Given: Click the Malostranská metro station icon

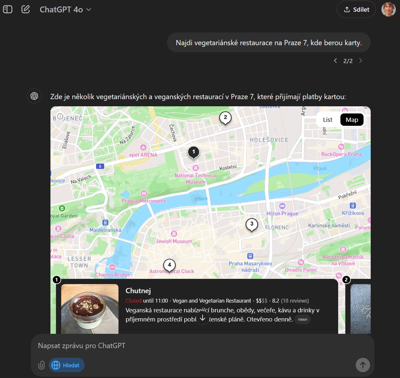Looking at the screenshot, I should (105, 222).
